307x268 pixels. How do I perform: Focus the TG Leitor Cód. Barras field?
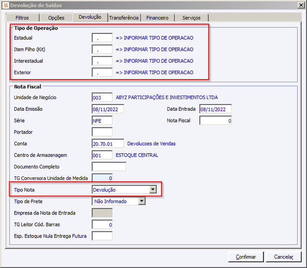pyautogui.click(x=102, y=224)
